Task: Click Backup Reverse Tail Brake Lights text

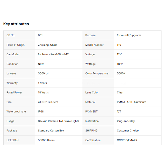Action: [59, 121]
